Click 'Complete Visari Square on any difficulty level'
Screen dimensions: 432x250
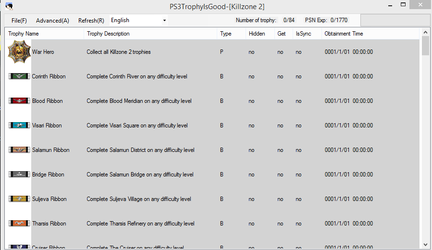[x=137, y=125]
